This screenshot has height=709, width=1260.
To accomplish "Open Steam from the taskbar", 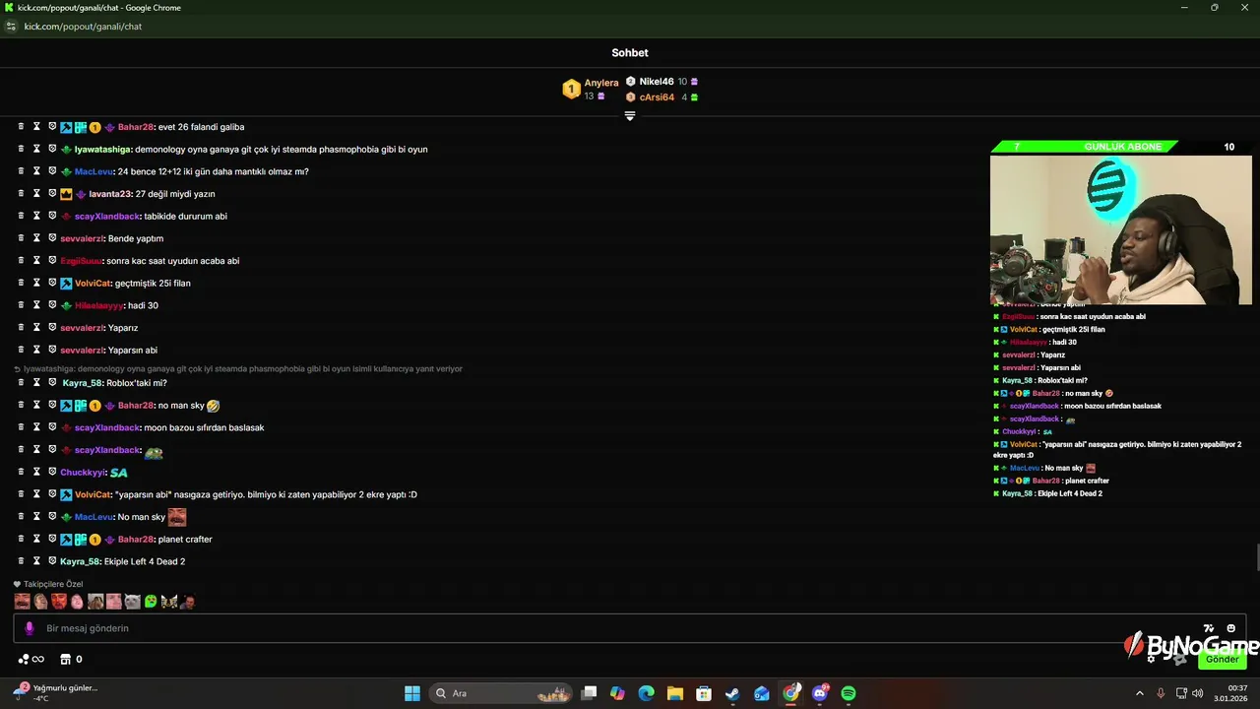I will [732, 693].
